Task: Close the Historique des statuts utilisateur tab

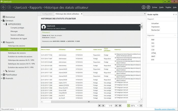Action: click(82, 14)
